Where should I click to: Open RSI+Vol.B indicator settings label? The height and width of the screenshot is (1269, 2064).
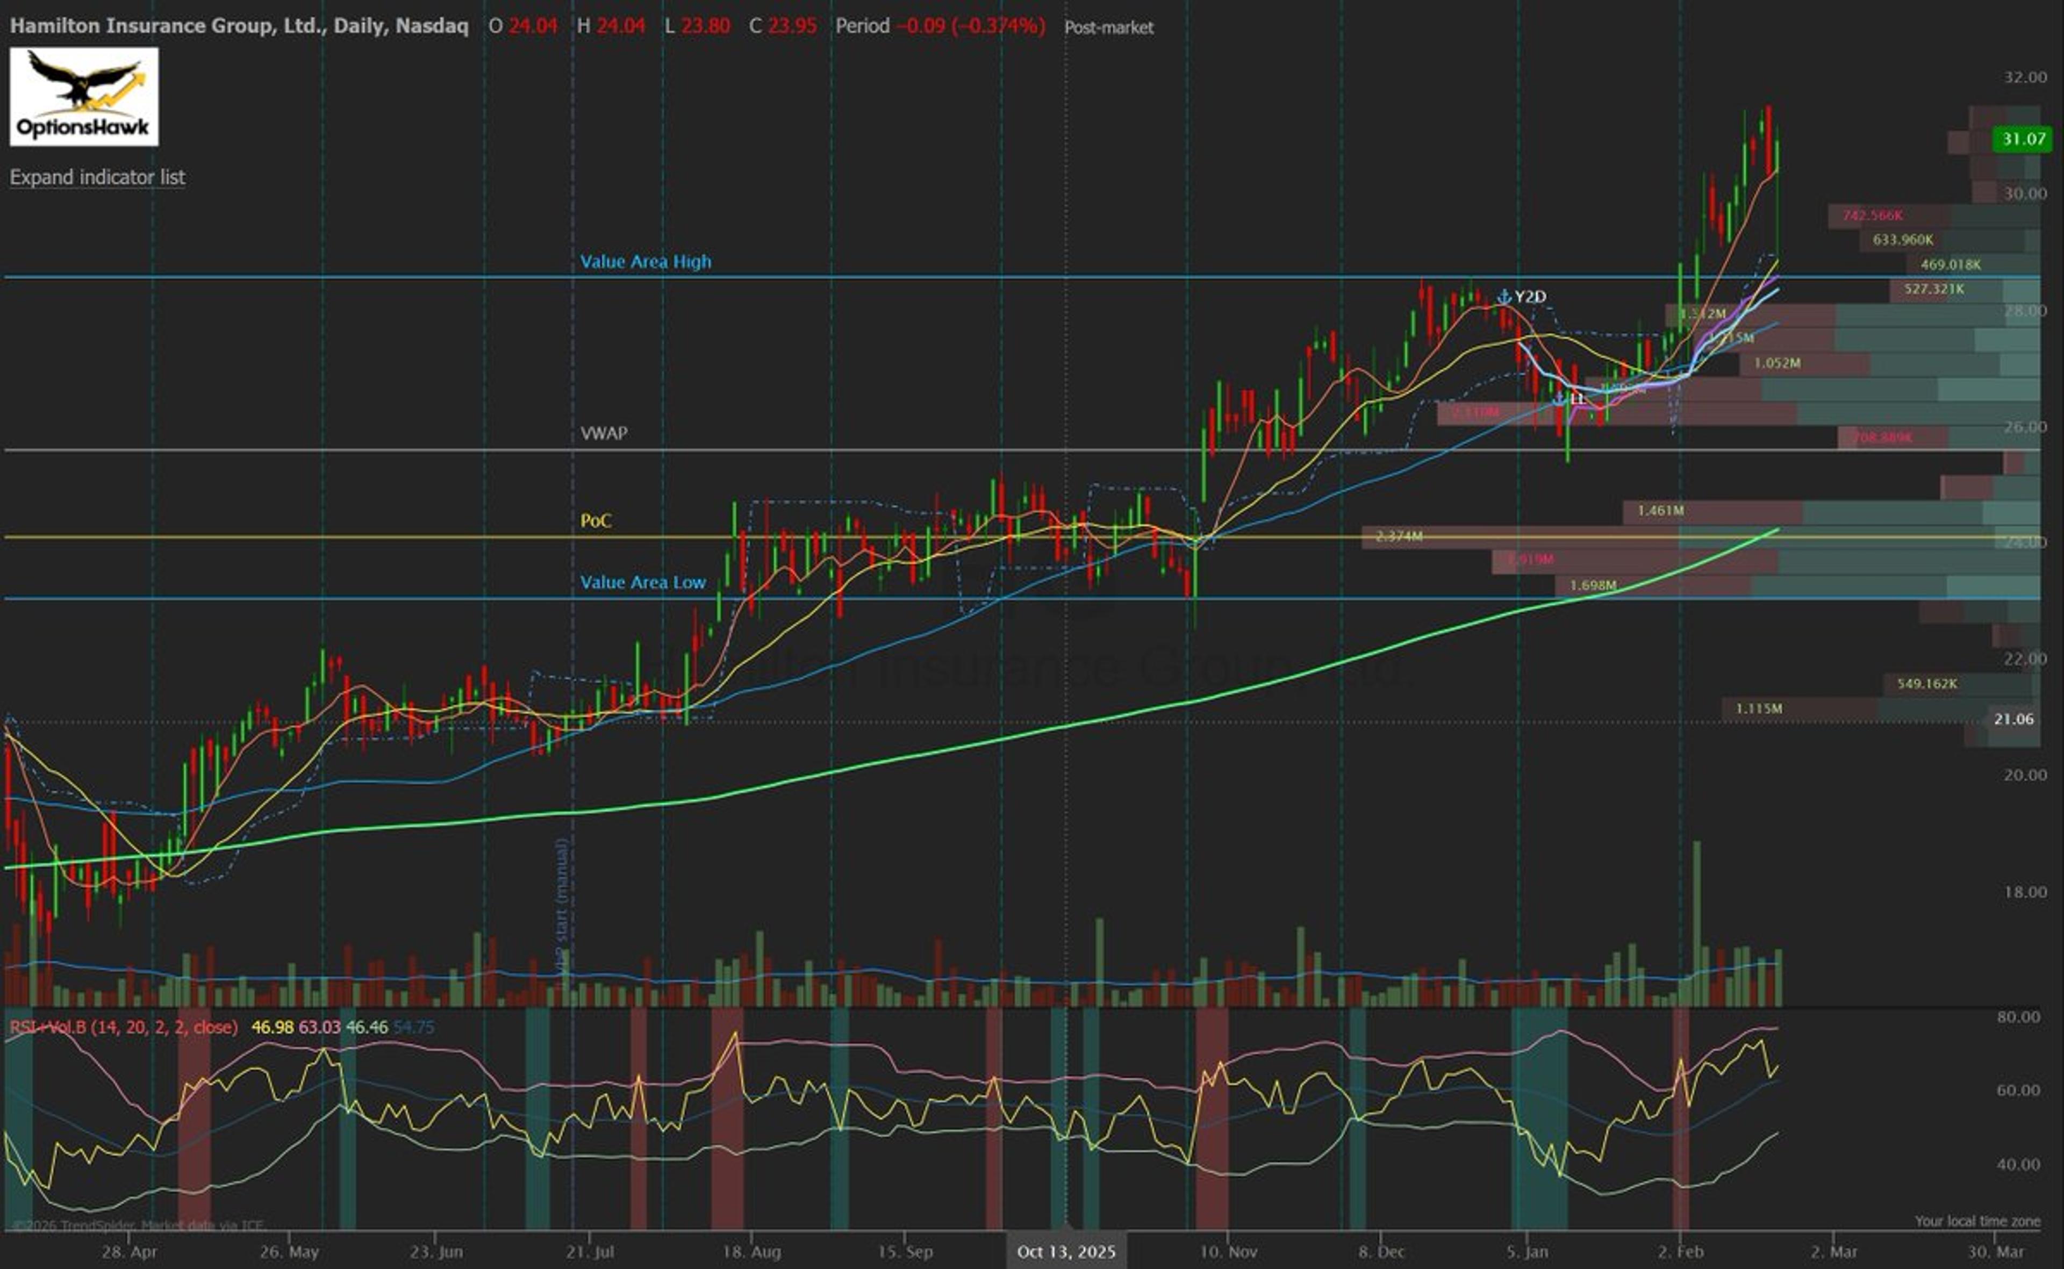124,1027
